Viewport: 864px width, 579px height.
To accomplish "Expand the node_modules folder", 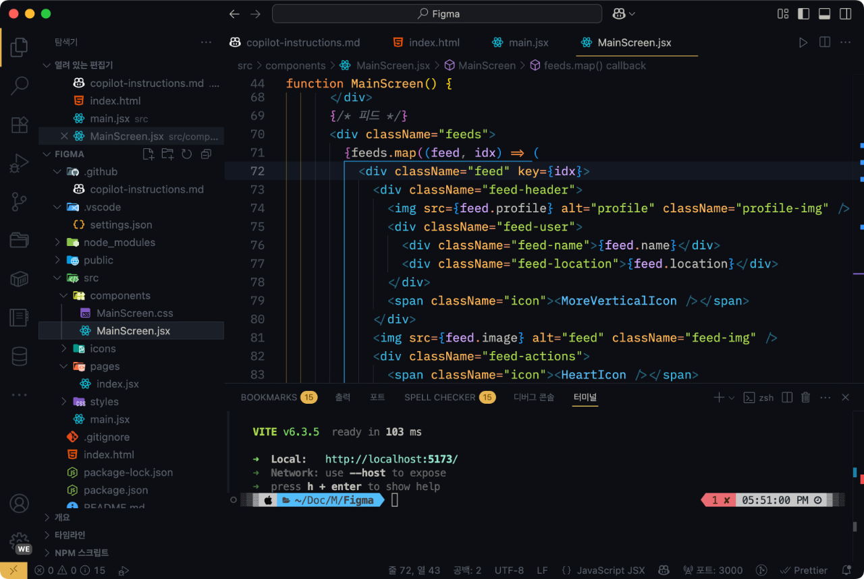I will (58, 242).
